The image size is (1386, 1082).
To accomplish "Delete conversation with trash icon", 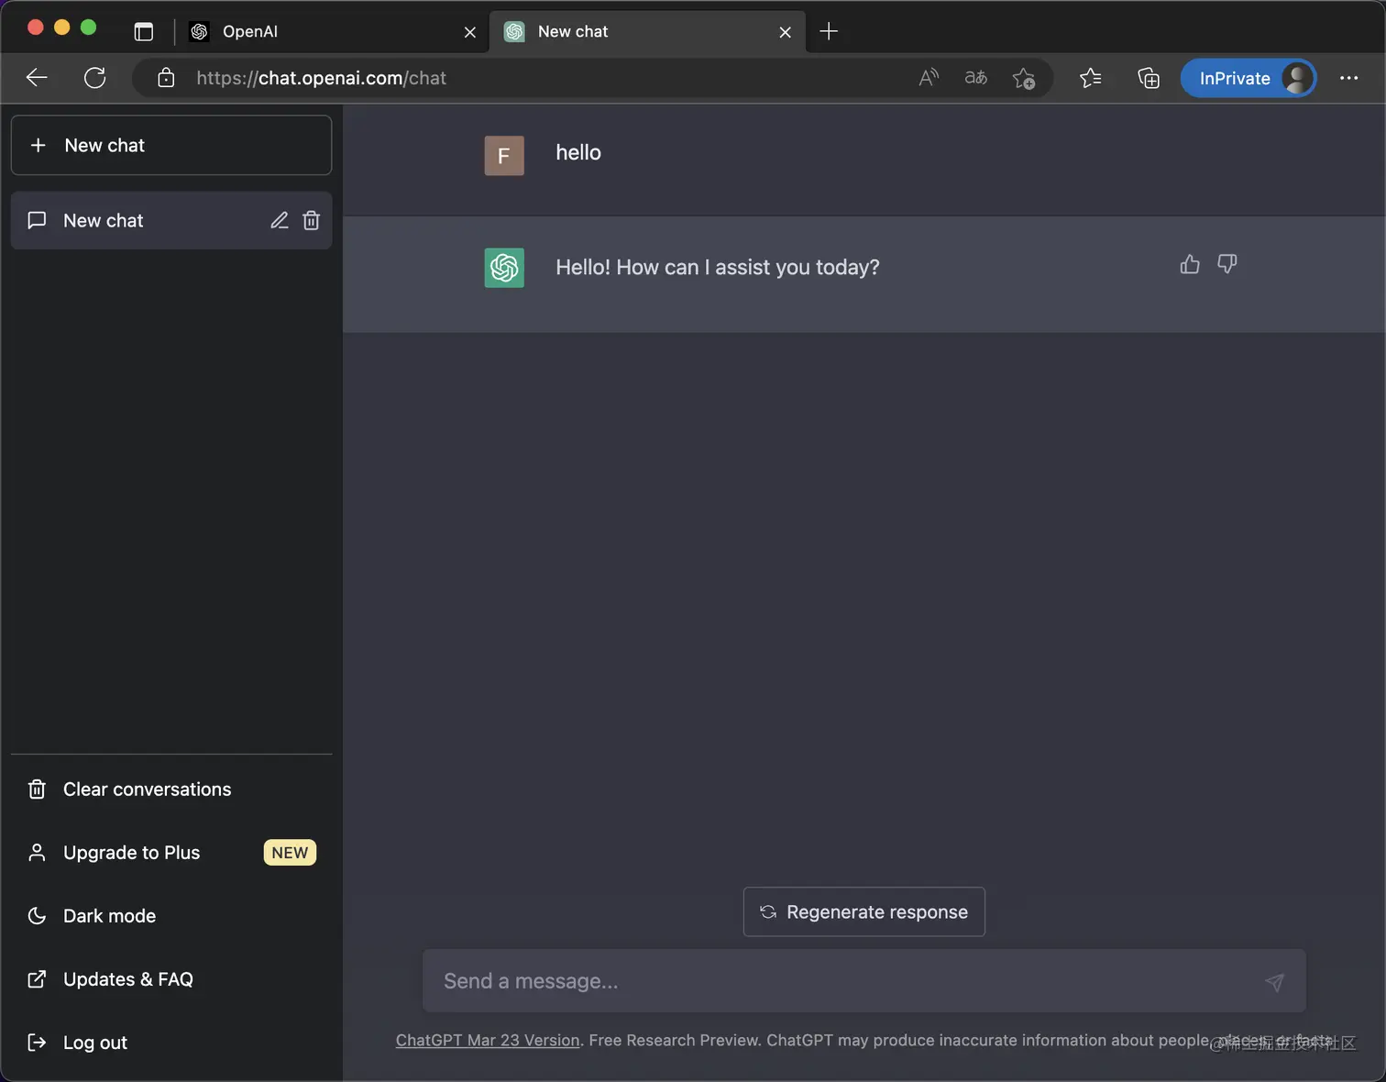I will coord(312,220).
